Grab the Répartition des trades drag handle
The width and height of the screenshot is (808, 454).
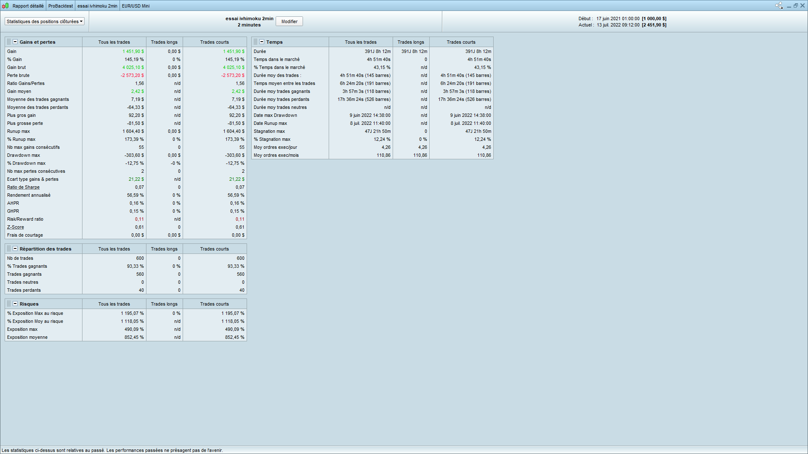click(x=9, y=249)
